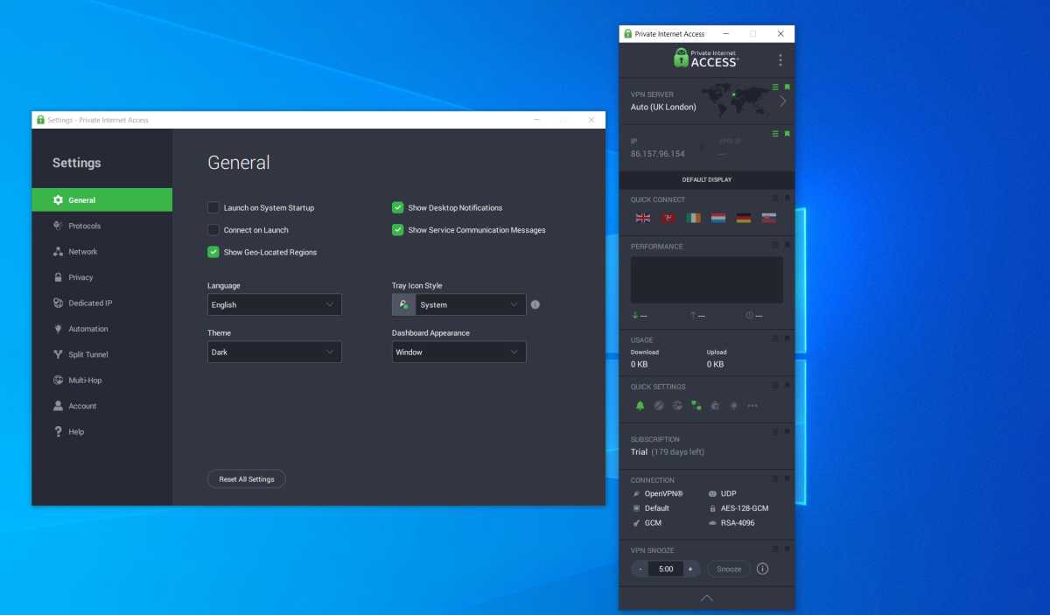
Task: Click the VPN Server tile's bookmark icon
Action: (x=787, y=87)
